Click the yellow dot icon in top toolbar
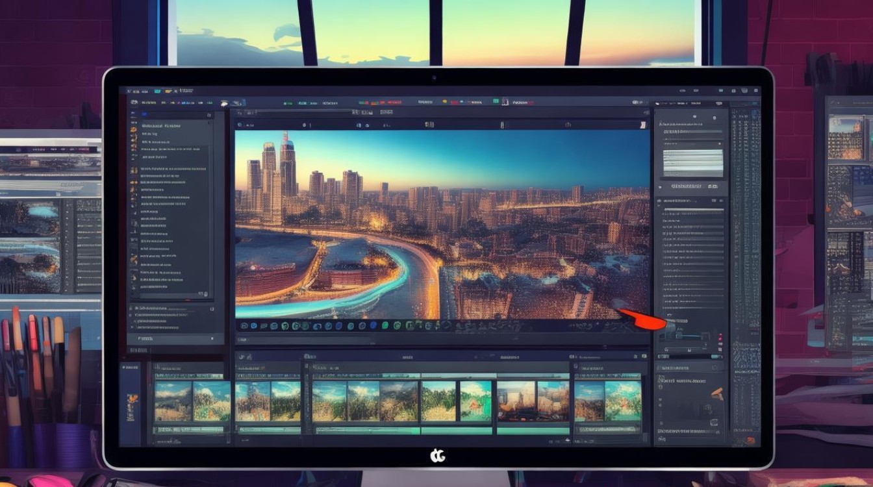Viewport: 873px width, 487px height. pyautogui.click(x=445, y=102)
